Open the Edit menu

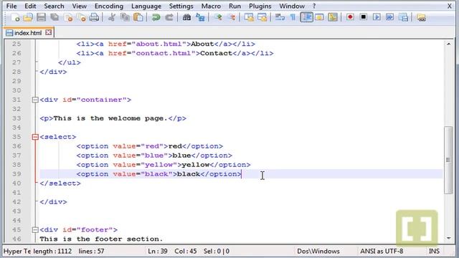[x=30, y=6]
